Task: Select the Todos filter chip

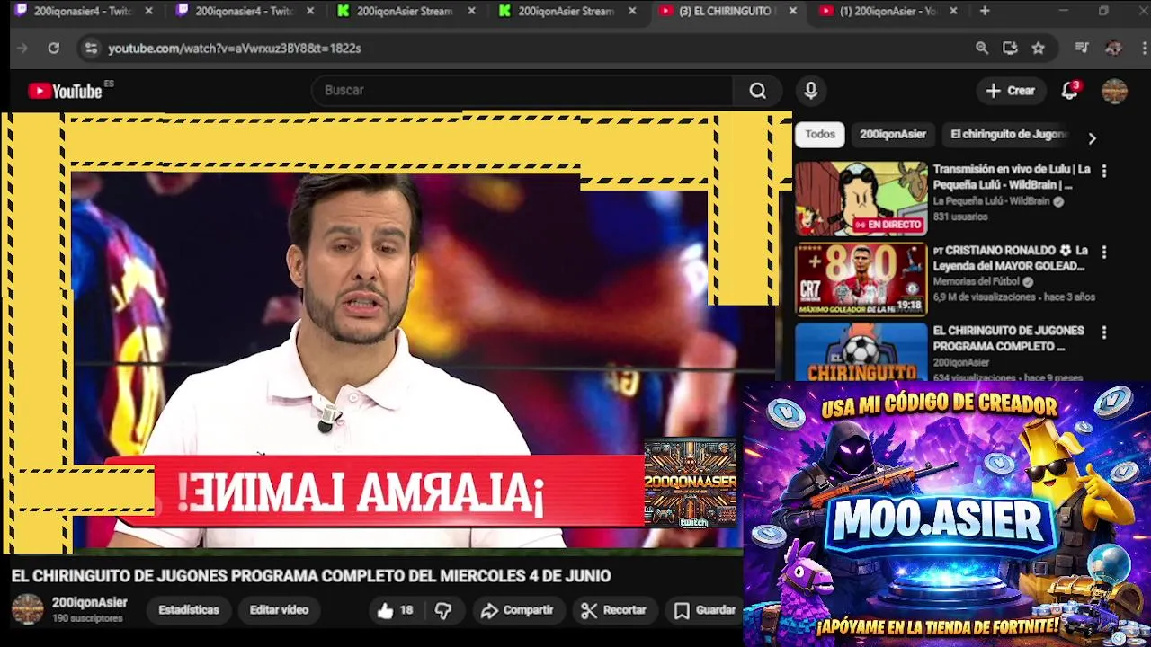Action: pyautogui.click(x=820, y=134)
